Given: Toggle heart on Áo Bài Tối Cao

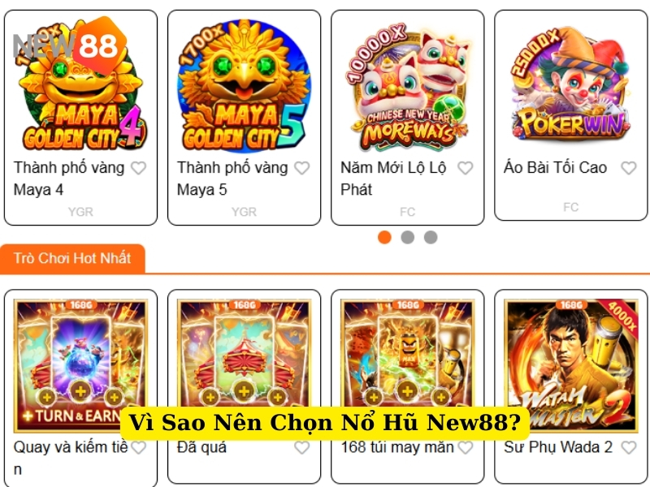Looking at the screenshot, I should pos(628,168).
